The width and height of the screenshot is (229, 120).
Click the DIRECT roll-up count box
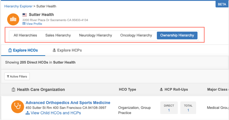tap(169, 108)
